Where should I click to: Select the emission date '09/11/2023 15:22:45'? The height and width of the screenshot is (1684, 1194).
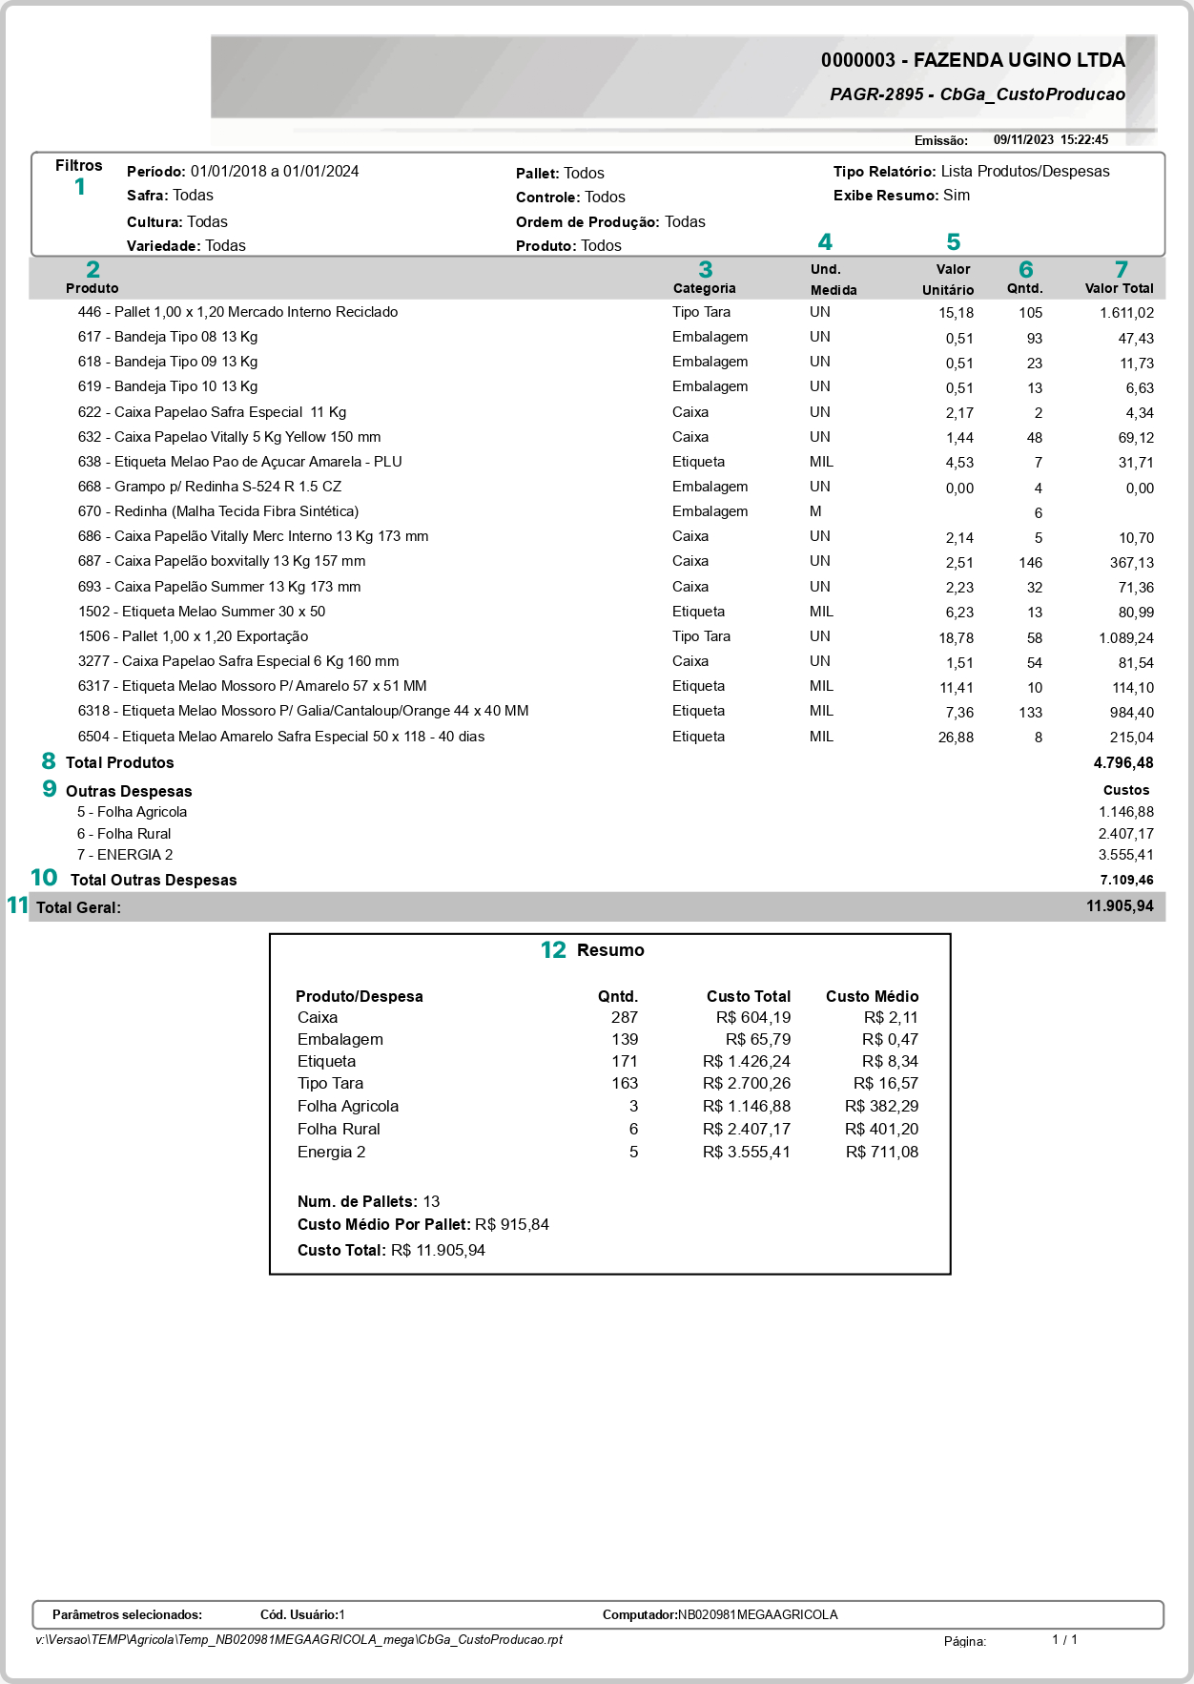click(1051, 140)
